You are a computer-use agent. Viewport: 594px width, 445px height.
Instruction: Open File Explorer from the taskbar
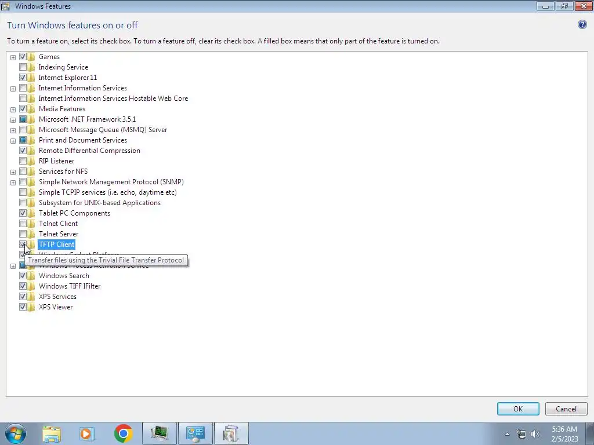pyautogui.click(x=52, y=433)
